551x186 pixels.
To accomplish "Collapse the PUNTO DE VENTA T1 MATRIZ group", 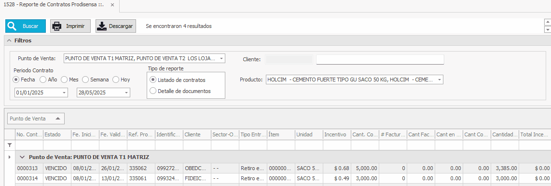I will (23, 157).
